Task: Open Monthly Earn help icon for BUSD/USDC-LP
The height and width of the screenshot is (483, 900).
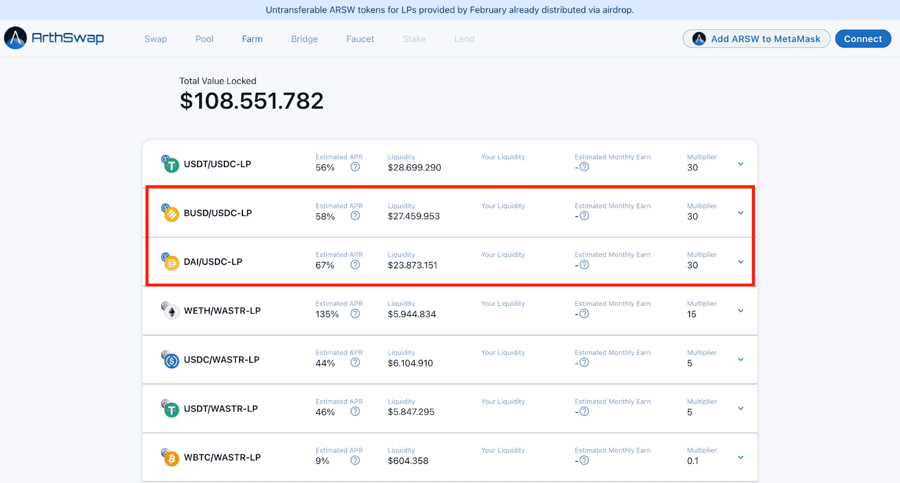Action: click(584, 216)
